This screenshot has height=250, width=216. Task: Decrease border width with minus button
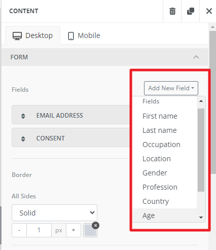(x=19, y=230)
